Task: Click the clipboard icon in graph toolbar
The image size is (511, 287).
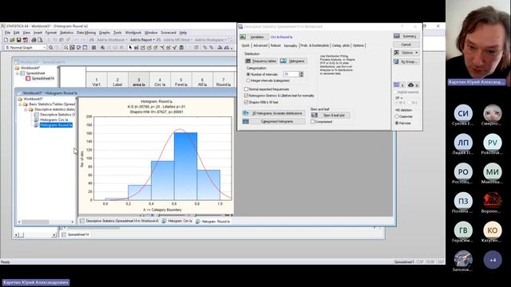Action: coord(181,48)
